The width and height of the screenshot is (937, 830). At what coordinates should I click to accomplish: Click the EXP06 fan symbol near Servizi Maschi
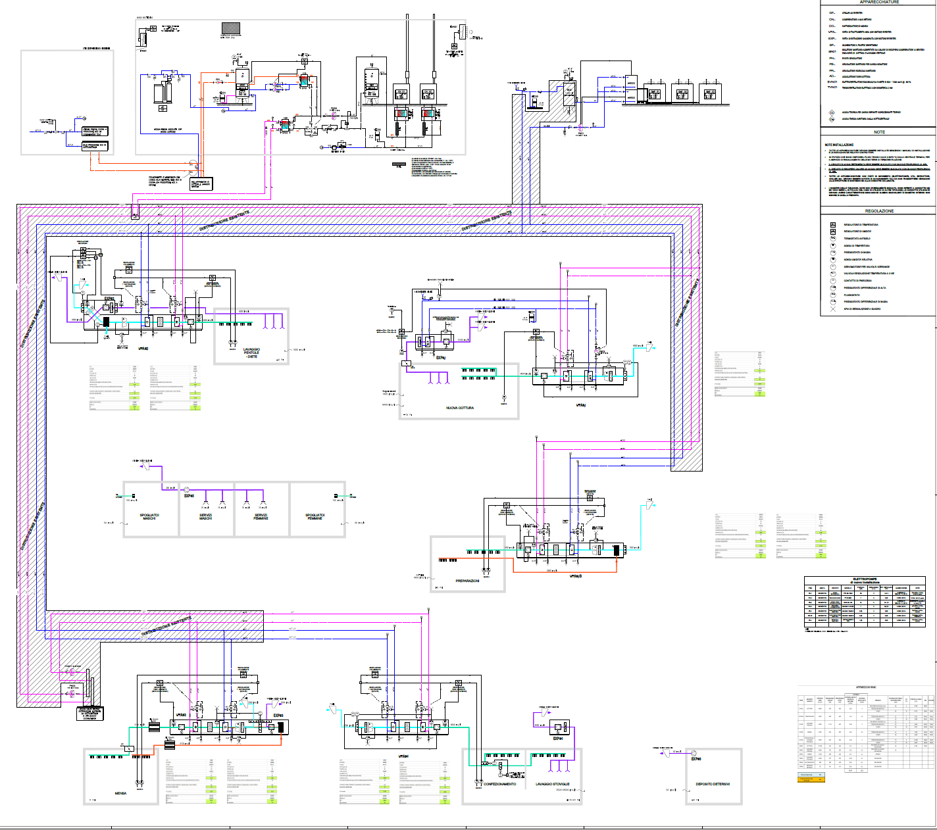[186, 489]
